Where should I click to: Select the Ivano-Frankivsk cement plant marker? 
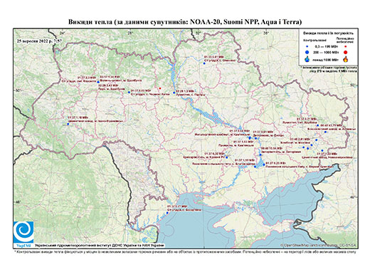[x=68, y=124]
